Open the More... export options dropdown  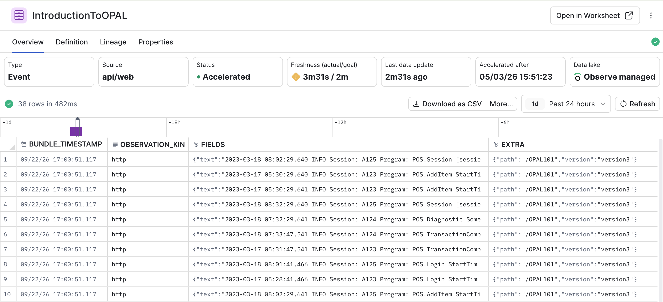(501, 104)
